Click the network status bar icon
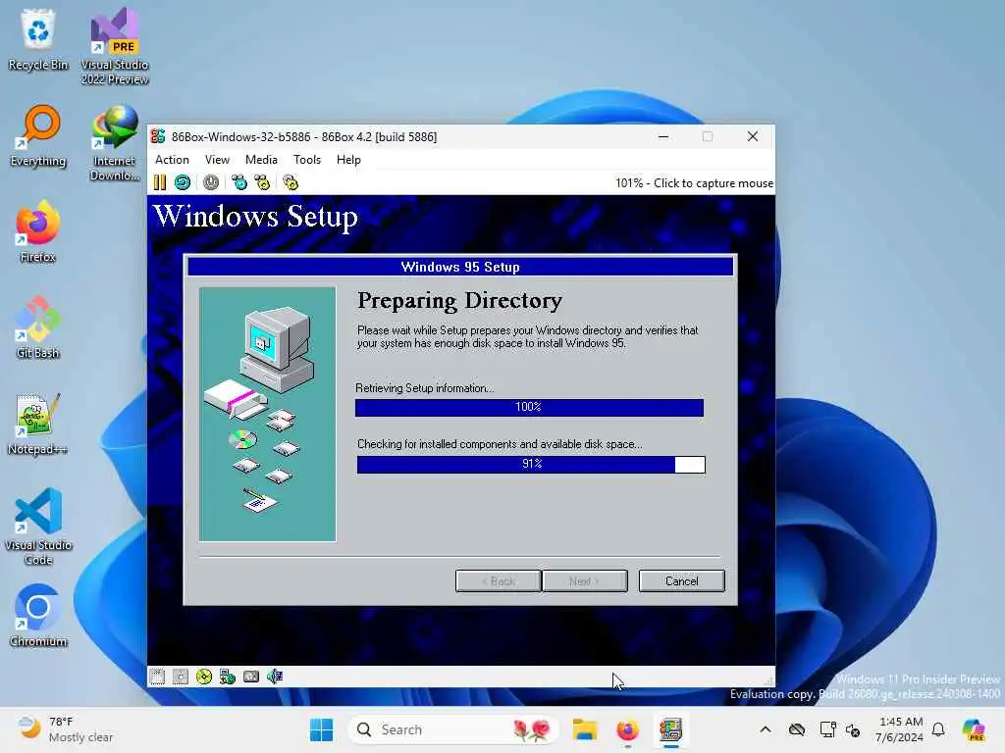The image size is (1005, 753). pyautogui.click(x=228, y=677)
